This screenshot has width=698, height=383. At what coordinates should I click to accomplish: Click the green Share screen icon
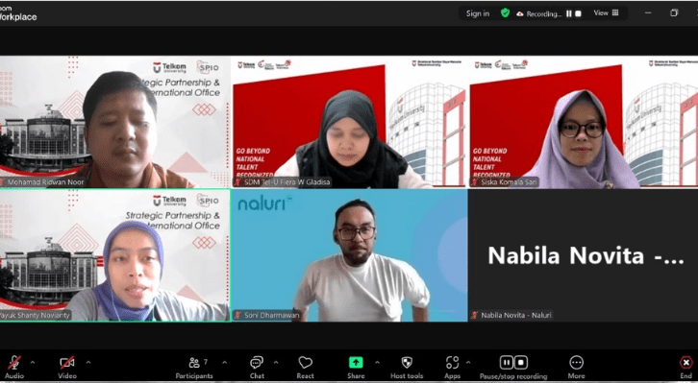[x=356, y=363]
